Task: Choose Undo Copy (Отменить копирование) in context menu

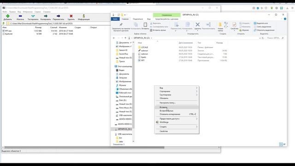Action: (x=177, y=114)
